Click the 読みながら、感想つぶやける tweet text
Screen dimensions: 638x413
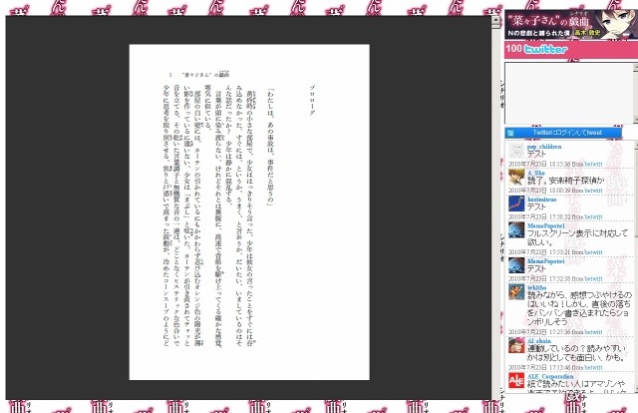[x=579, y=308]
